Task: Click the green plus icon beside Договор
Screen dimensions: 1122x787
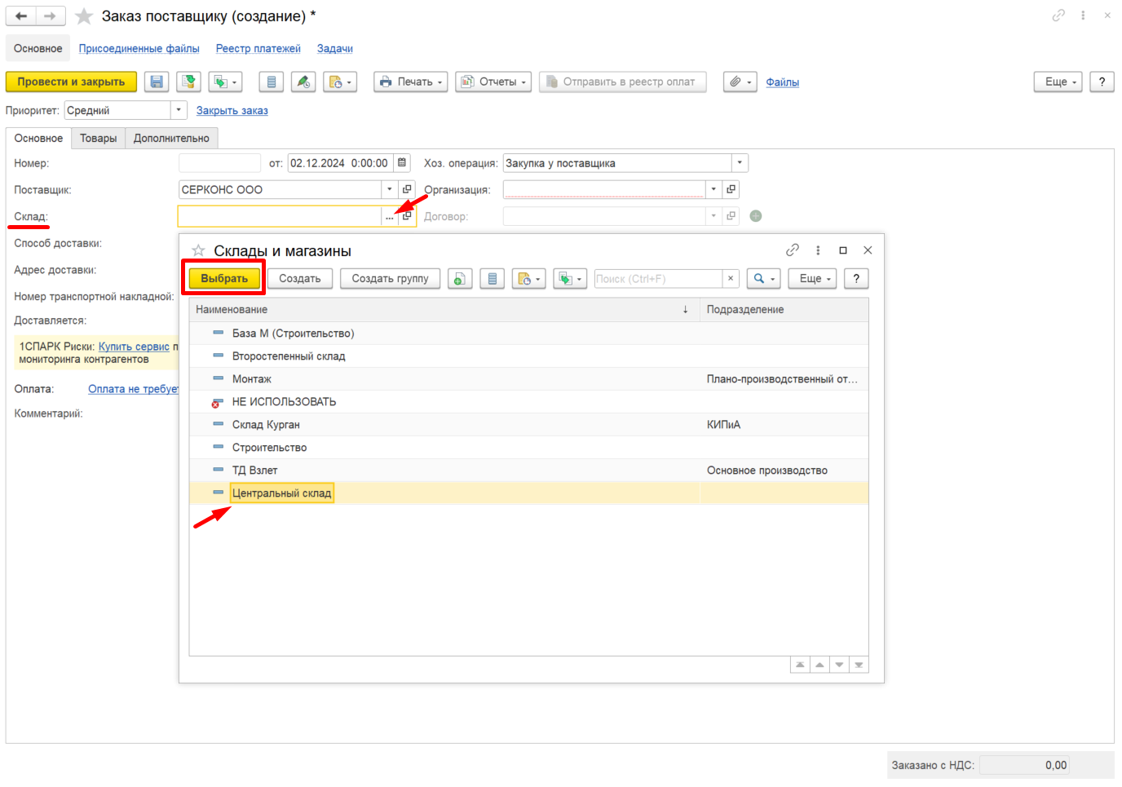Action: 756,216
